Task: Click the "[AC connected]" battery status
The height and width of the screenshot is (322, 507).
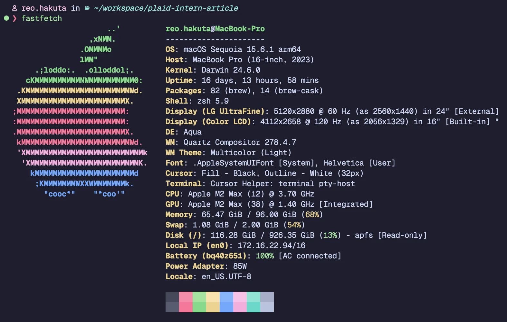Action: pos(310,256)
